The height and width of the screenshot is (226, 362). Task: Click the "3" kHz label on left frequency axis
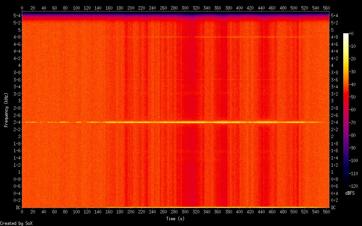19,101
